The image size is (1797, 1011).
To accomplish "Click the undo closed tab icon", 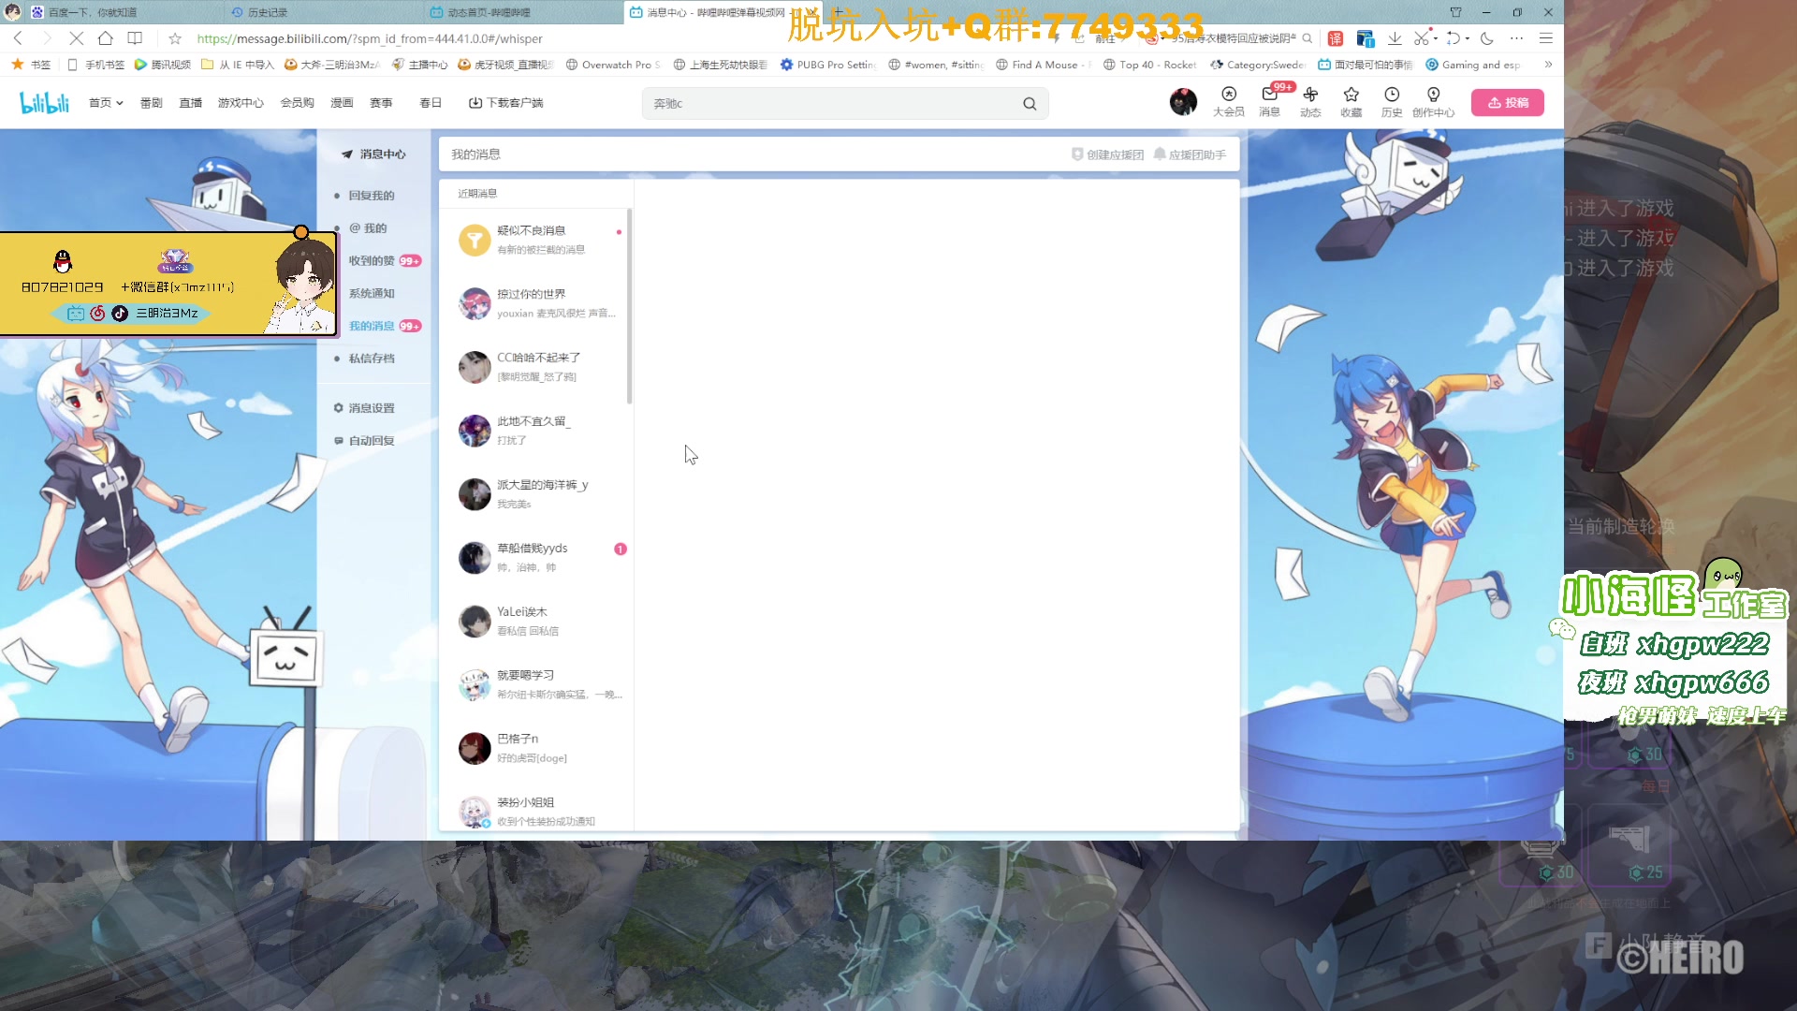I will [x=1453, y=38].
